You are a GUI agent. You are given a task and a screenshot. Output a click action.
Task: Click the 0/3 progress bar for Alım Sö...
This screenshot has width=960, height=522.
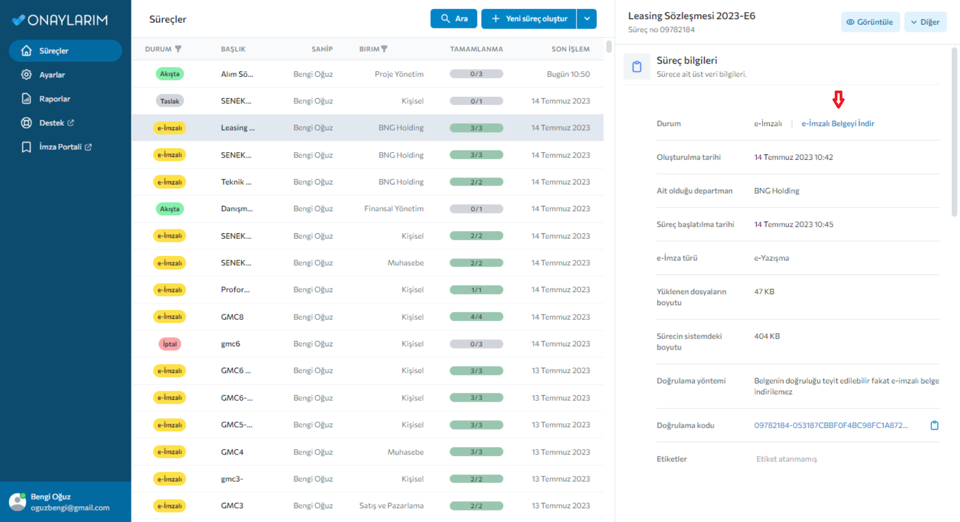476,74
